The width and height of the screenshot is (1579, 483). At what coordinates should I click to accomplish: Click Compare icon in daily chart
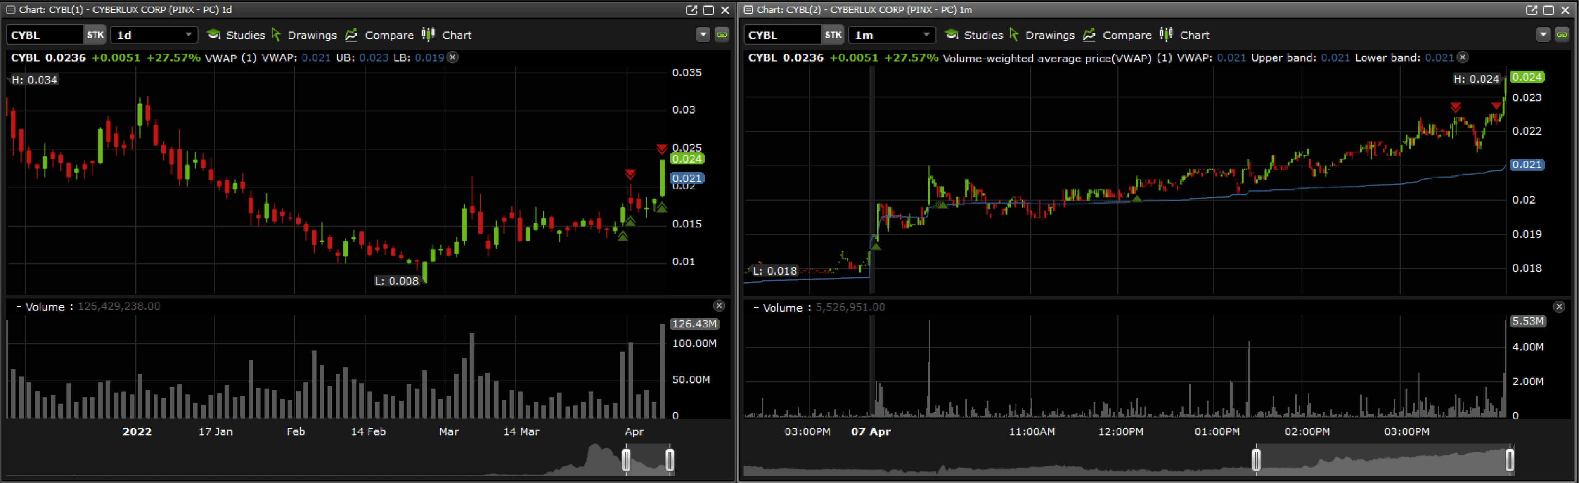coord(351,35)
